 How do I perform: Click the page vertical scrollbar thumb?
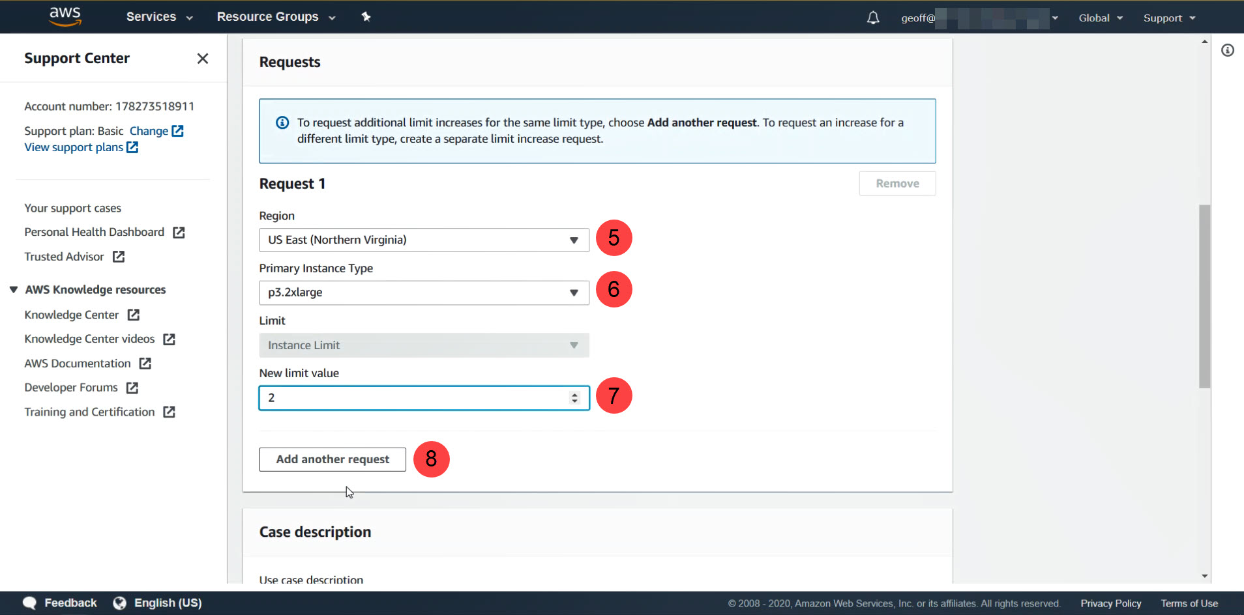(1204, 296)
